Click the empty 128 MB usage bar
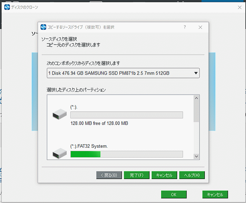The height and width of the screenshot is (203, 246). click(x=127, y=115)
